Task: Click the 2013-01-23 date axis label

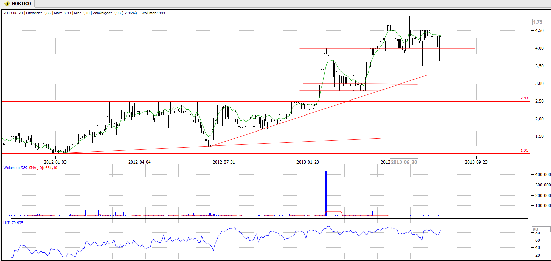Action: 307,162
